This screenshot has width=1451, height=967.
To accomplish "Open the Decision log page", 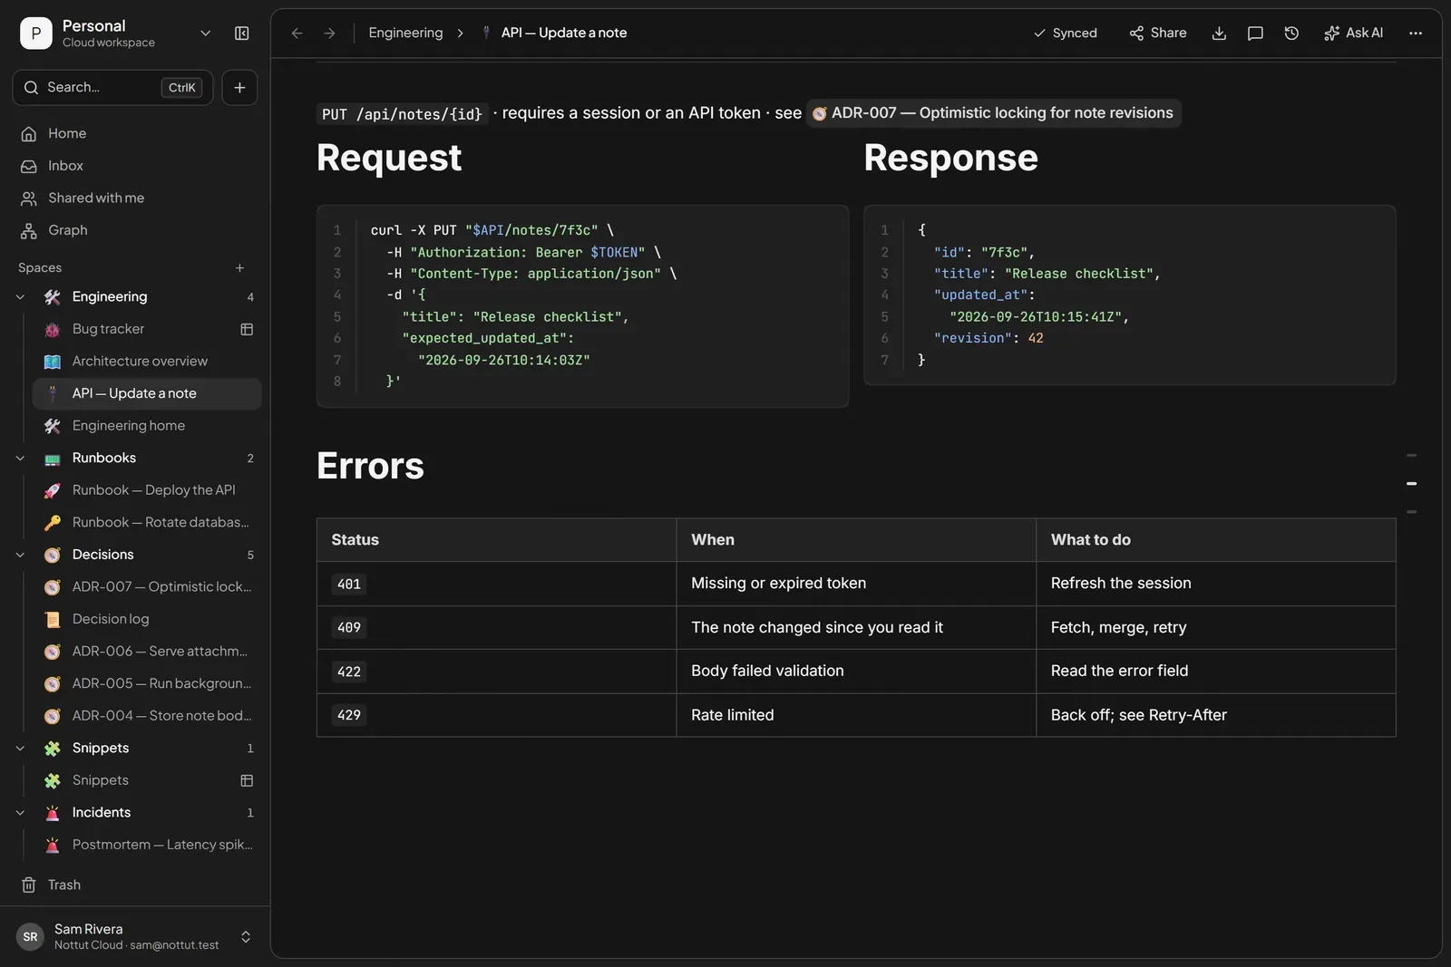I will pyautogui.click(x=147, y=619).
